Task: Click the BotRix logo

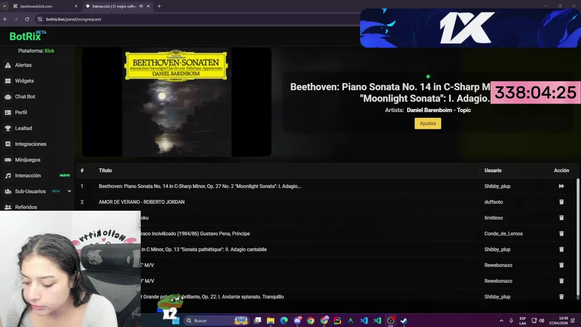Action: (28, 36)
